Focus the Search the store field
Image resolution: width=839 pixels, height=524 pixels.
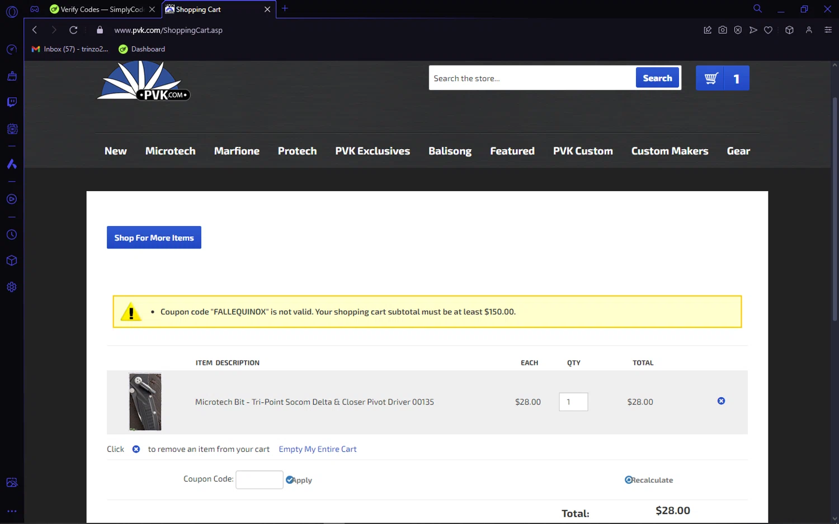tap(532, 78)
